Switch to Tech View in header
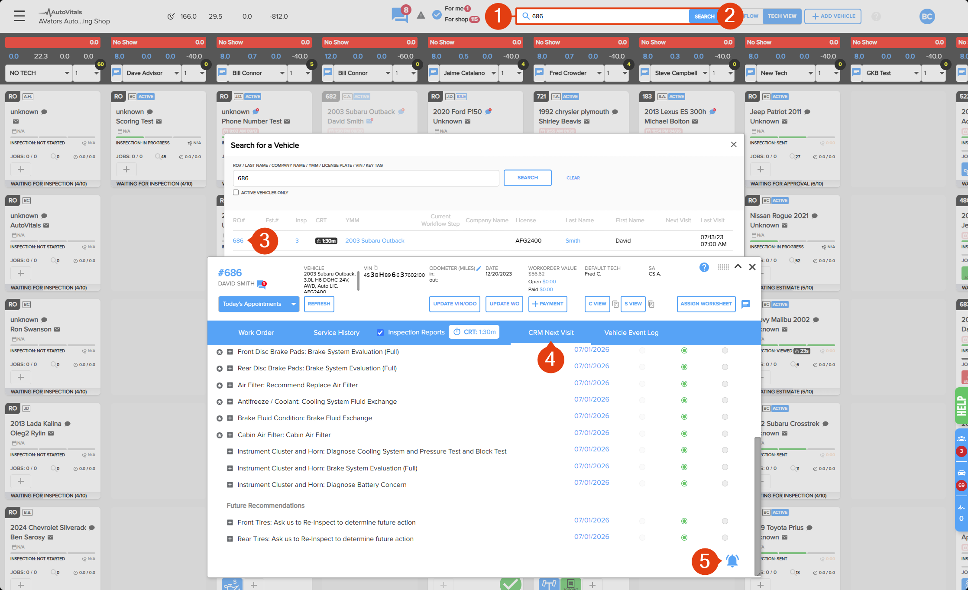Image resolution: width=968 pixels, height=590 pixels. coord(782,16)
